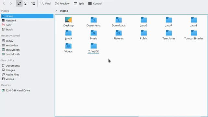
Task: Select the Java6 folder icon
Action: coord(144,20)
